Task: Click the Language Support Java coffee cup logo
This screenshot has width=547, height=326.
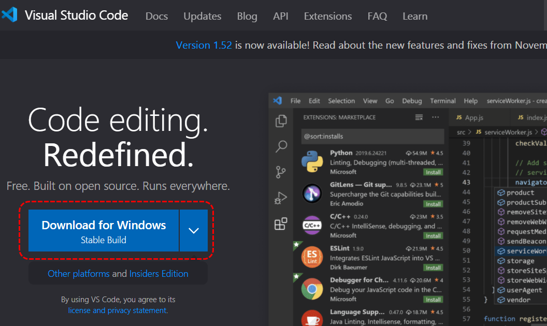Action: click(x=312, y=318)
